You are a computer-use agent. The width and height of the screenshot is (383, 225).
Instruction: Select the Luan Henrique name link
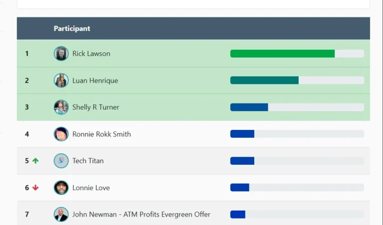[95, 81]
